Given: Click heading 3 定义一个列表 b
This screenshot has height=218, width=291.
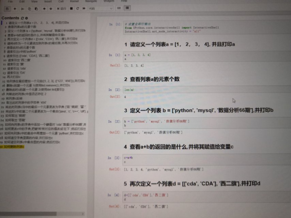Looking at the screenshot, I should tap(199, 110).
